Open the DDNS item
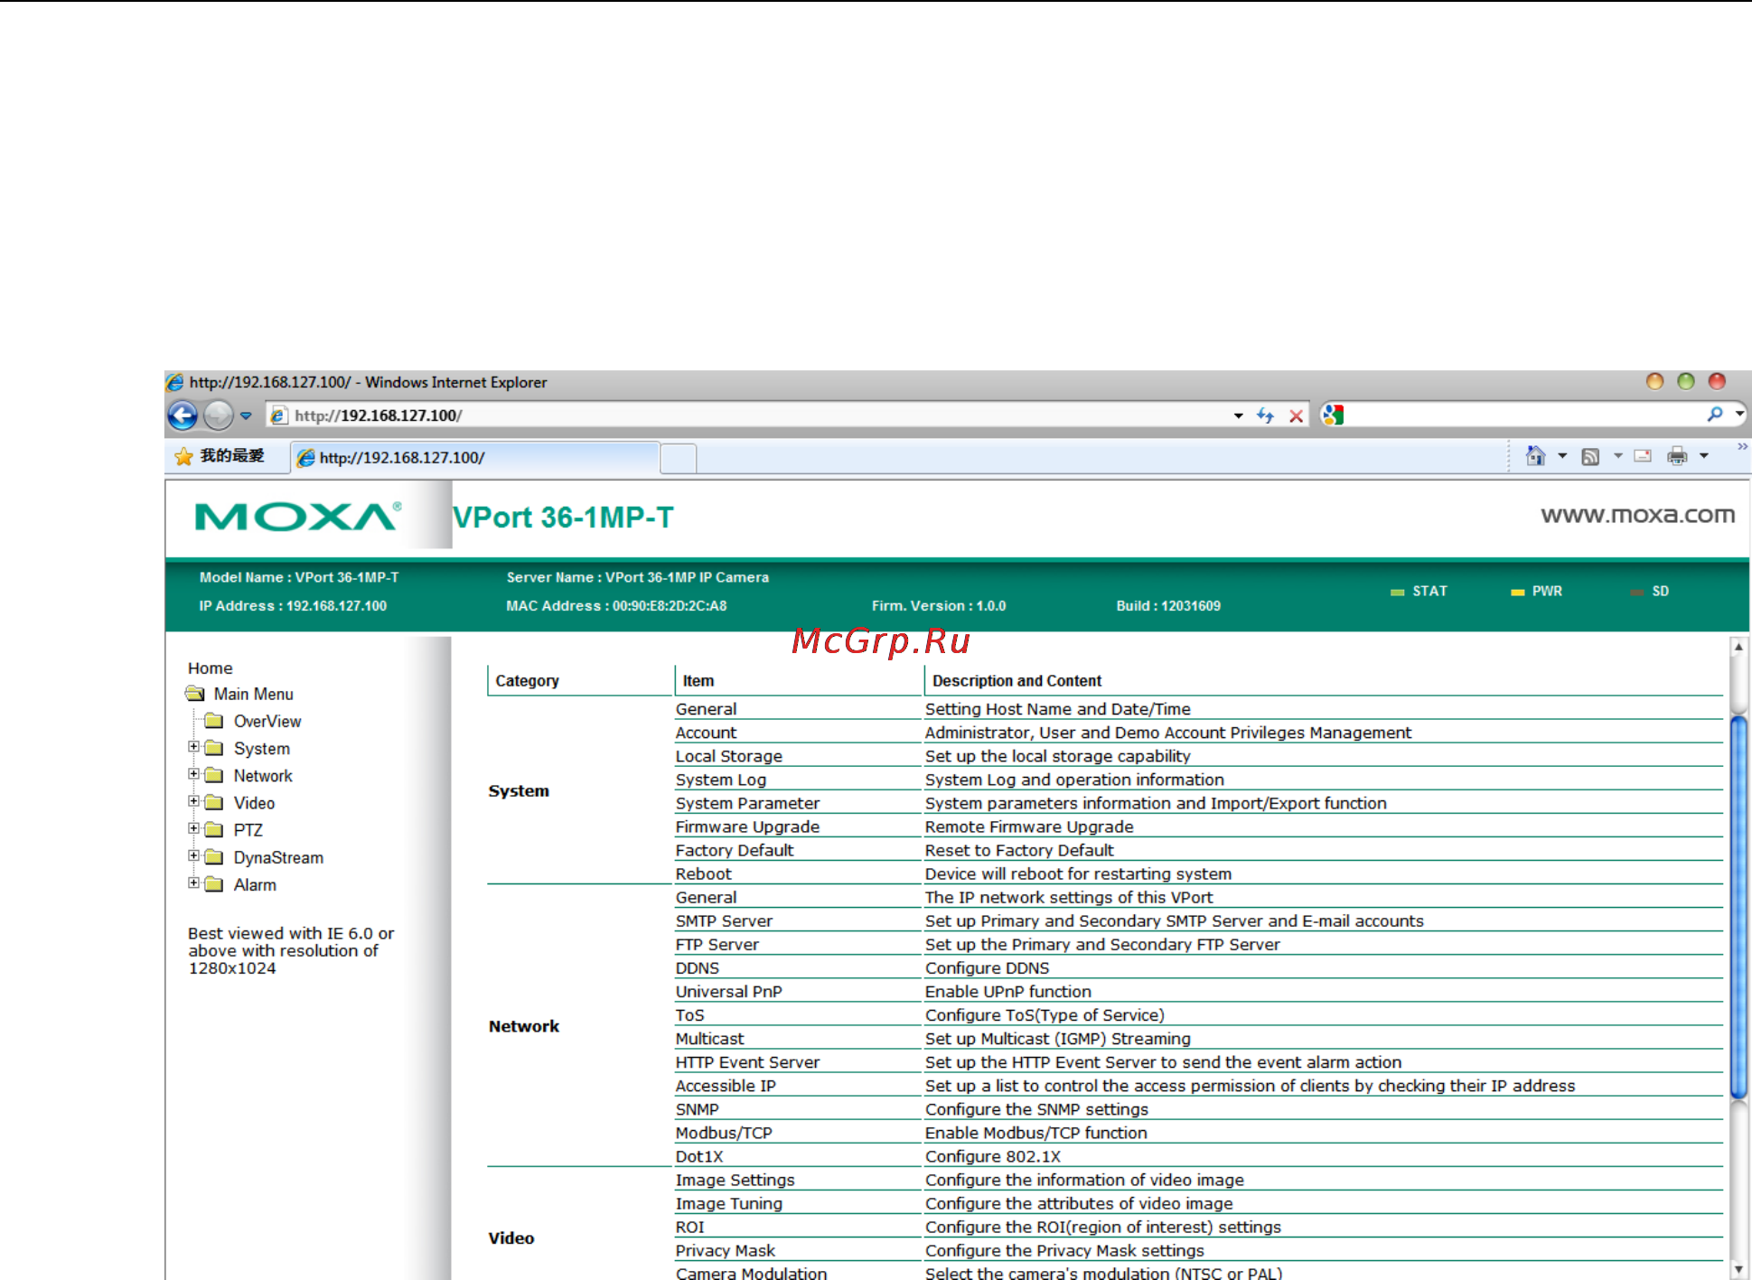Screen dimensions: 1752x1280 (x=697, y=967)
